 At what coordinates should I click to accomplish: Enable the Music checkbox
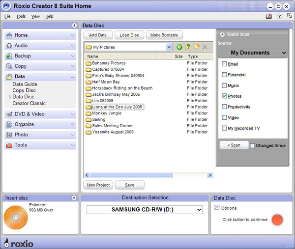(x=225, y=85)
